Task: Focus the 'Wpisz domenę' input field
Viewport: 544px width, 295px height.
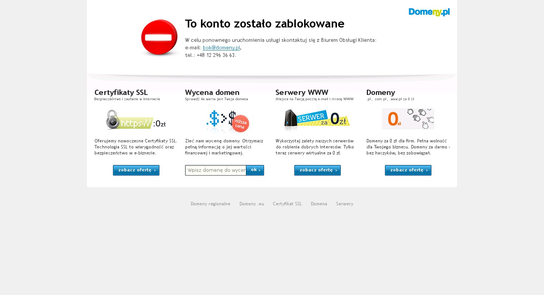Action: (216, 170)
